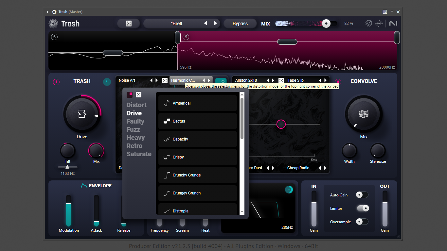
Task: Click the plus icon in filter display
Action: tap(289, 190)
